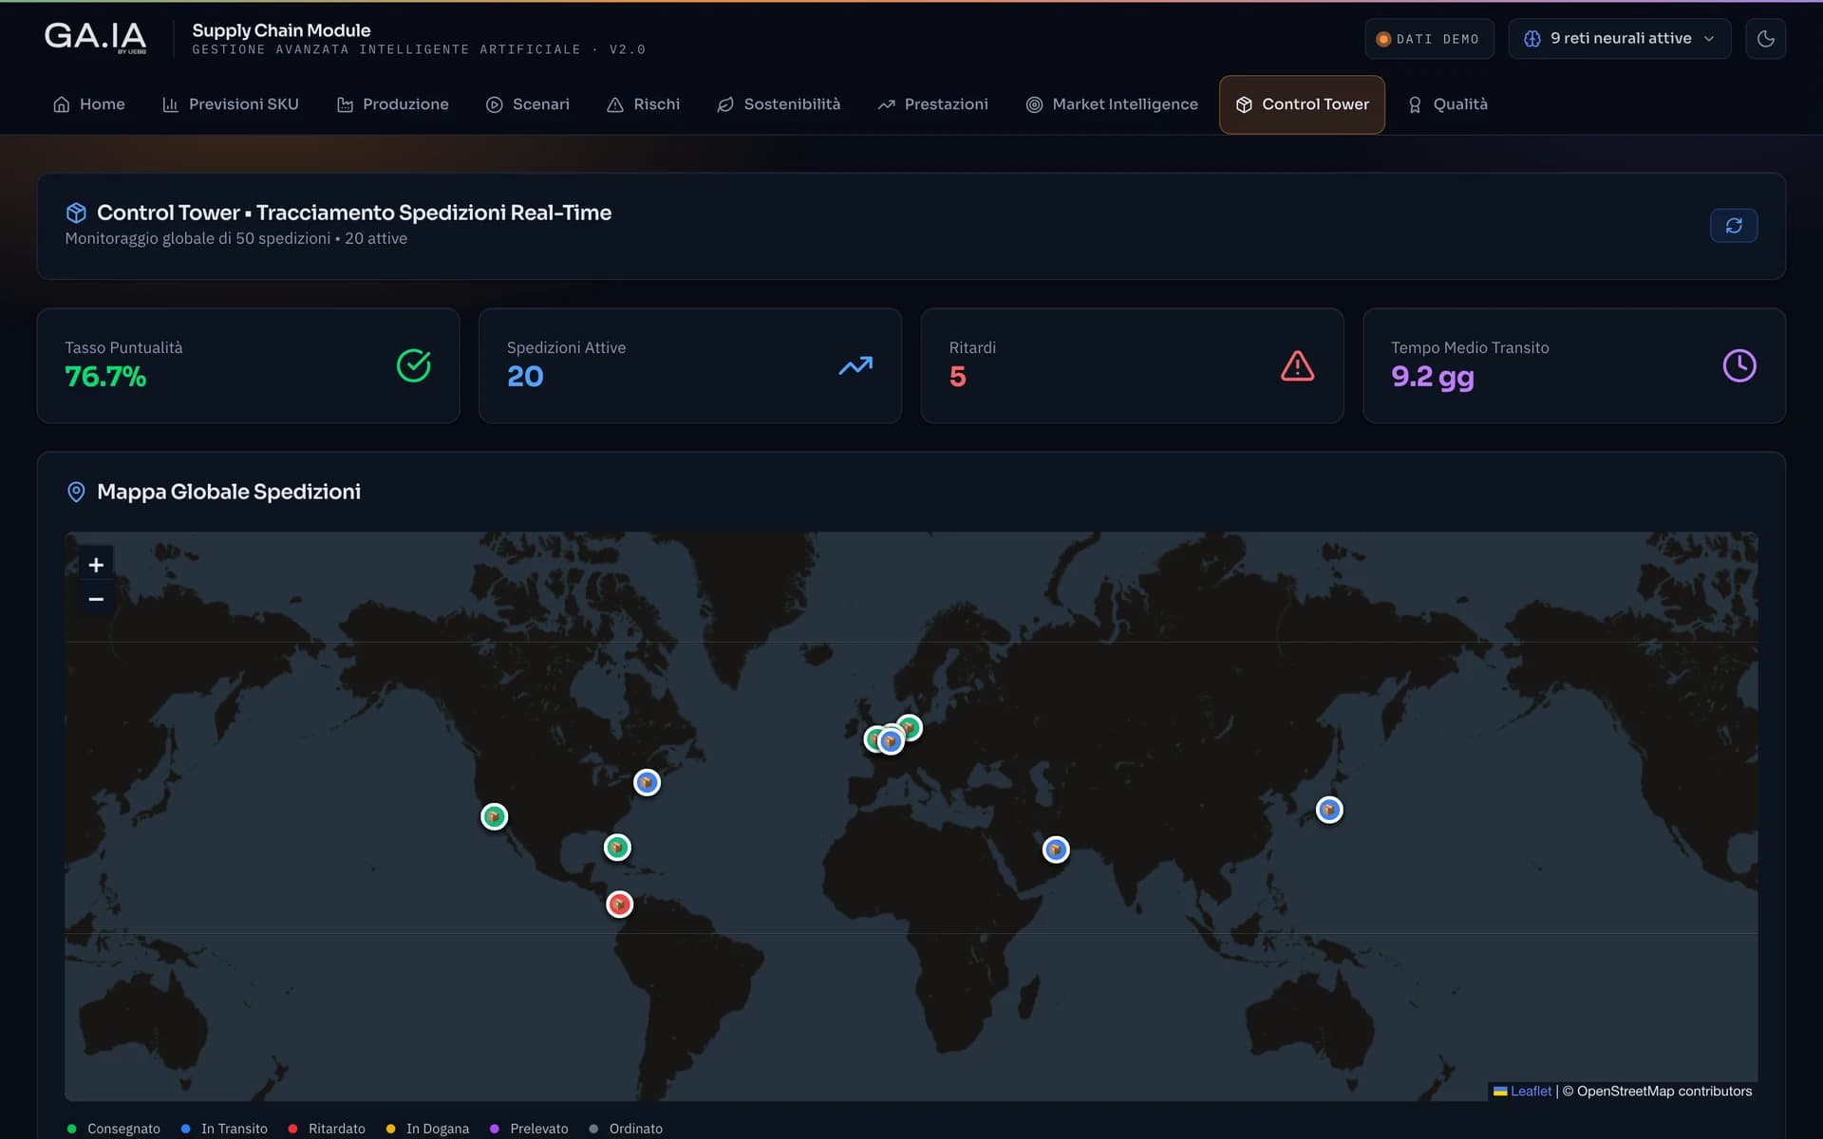Select the green shipment marker near Florida
This screenshot has width=1823, height=1139.
click(x=617, y=847)
